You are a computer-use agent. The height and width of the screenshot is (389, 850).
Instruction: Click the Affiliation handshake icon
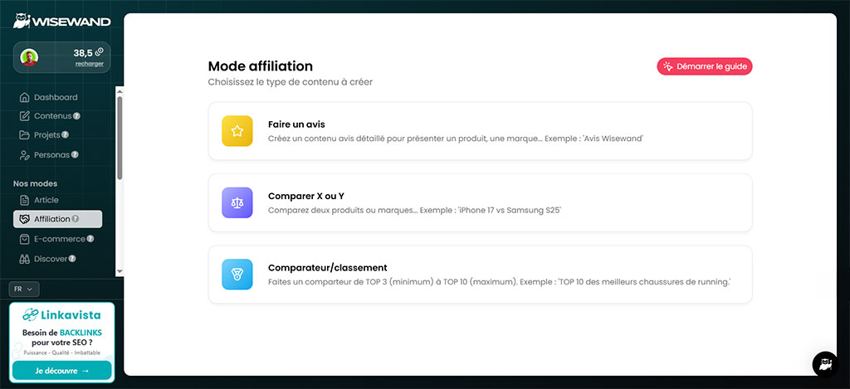pyautogui.click(x=24, y=219)
